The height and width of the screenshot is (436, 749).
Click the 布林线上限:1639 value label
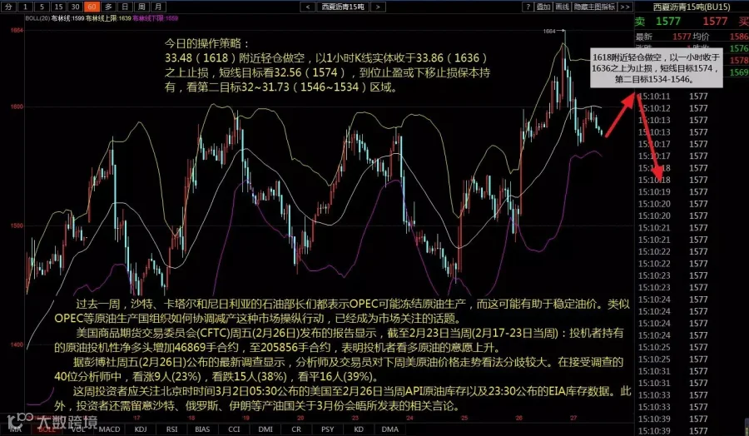pyautogui.click(x=108, y=18)
